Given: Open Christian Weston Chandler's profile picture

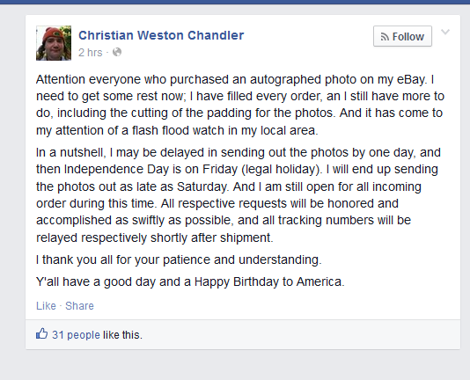Looking at the screenshot, I should pos(54,43).
